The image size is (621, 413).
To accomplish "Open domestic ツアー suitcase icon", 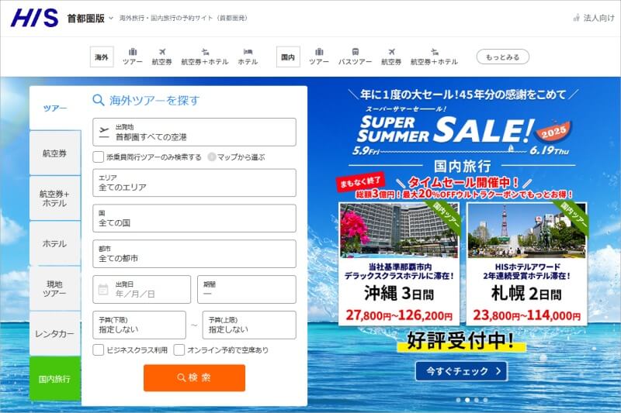I will (319, 52).
